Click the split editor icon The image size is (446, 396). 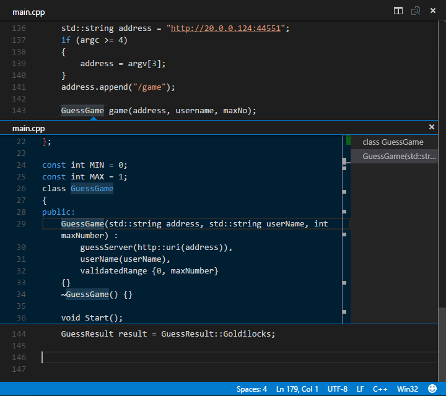click(398, 11)
